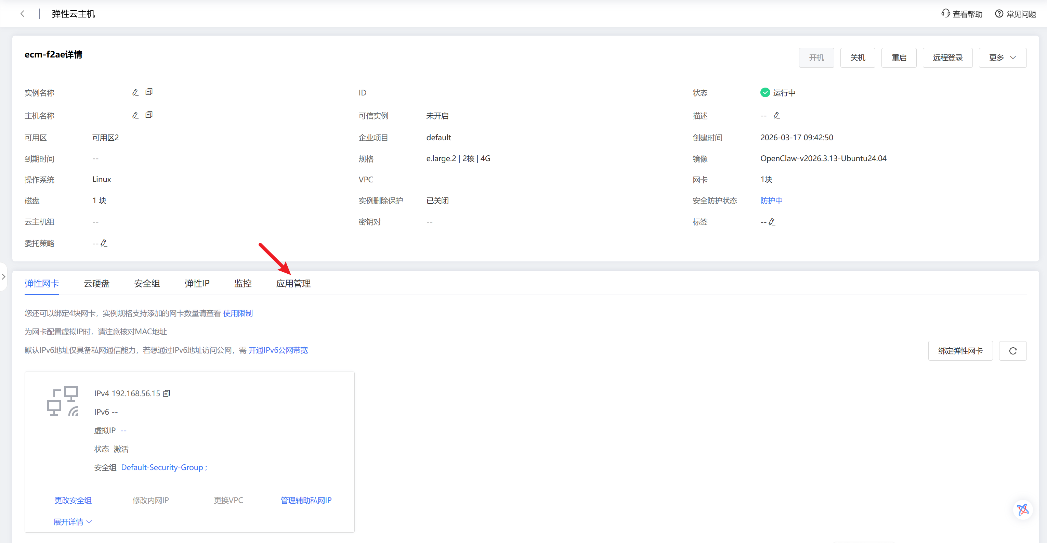Open the 更多 dropdown menu

pyautogui.click(x=1002, y=58)
